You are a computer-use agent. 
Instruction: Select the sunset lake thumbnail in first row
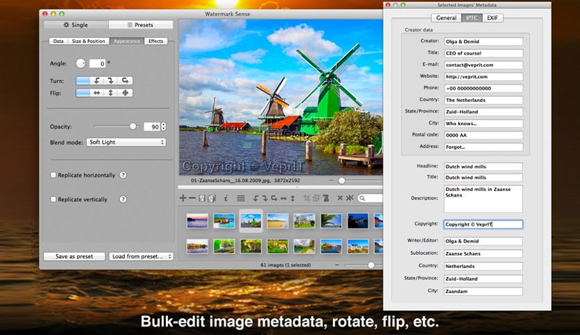tap(197, 221)
